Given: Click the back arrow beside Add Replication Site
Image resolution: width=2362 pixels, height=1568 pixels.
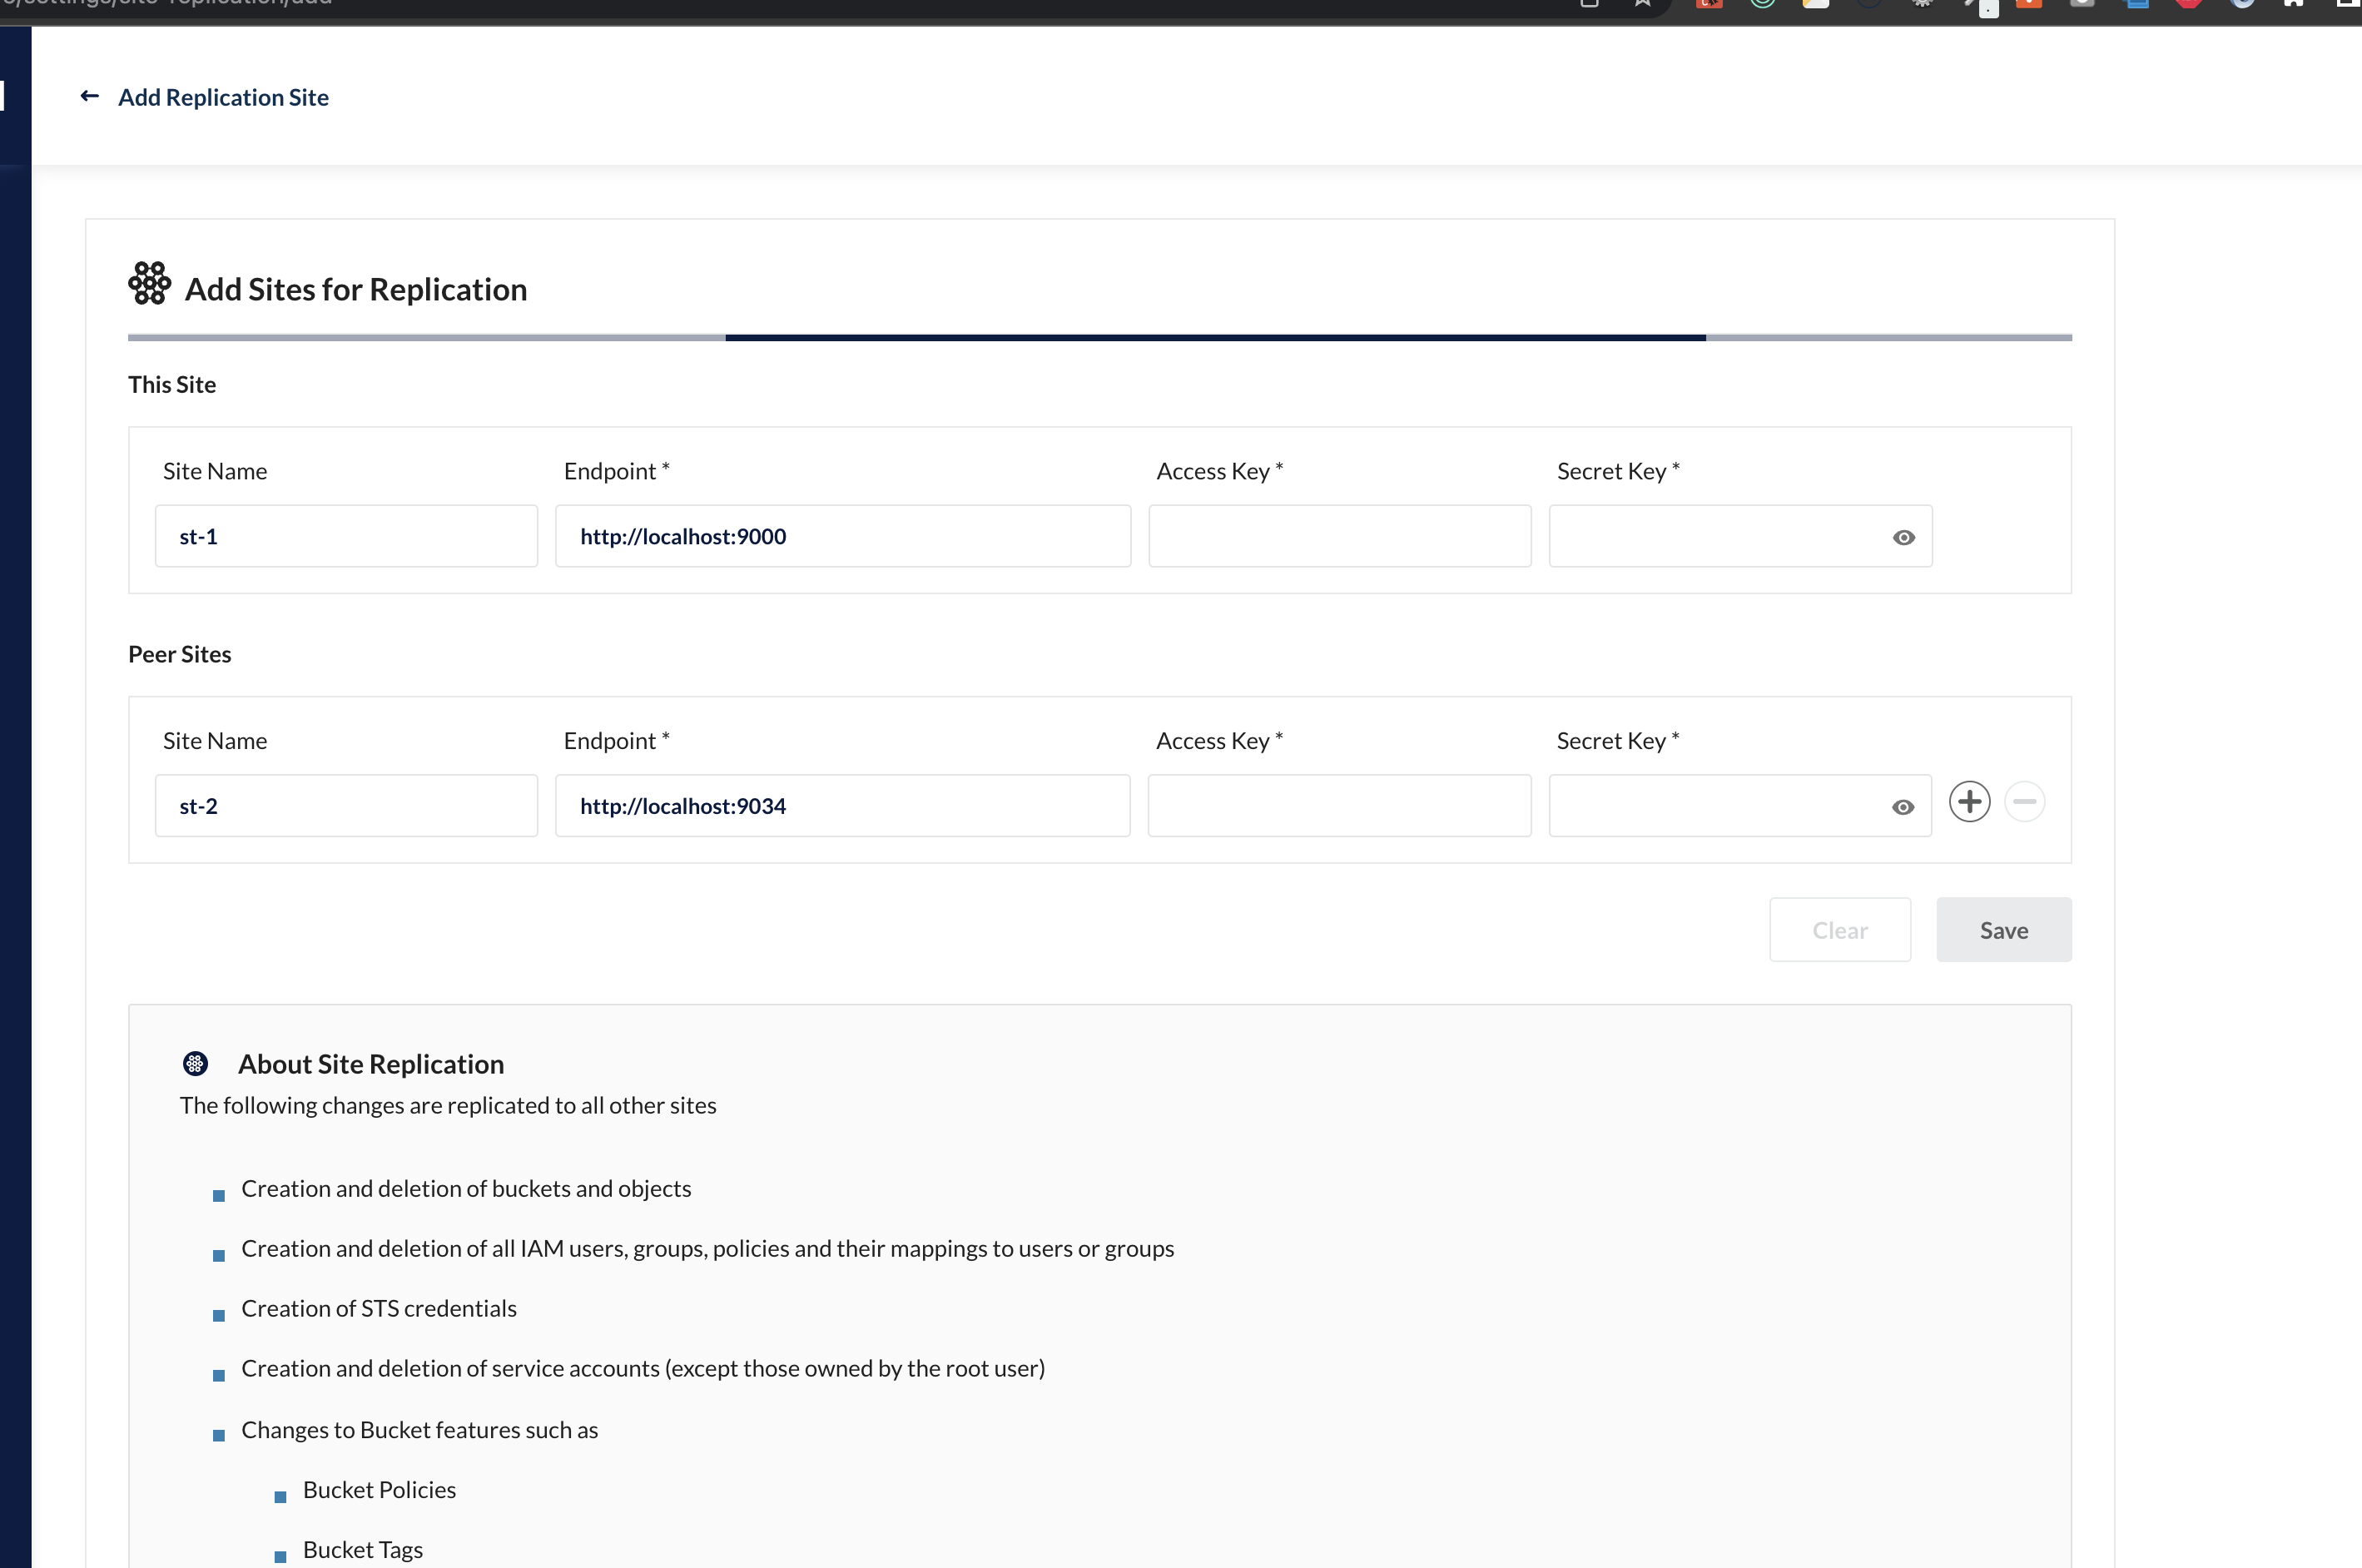Looking at the screenshot, I should 89,96.
